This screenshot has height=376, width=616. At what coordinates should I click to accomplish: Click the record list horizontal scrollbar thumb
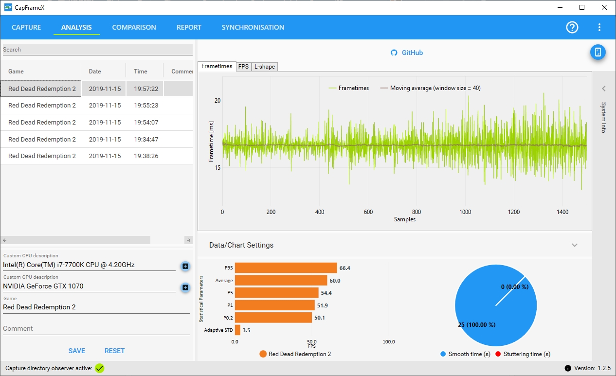coord(79,240)
